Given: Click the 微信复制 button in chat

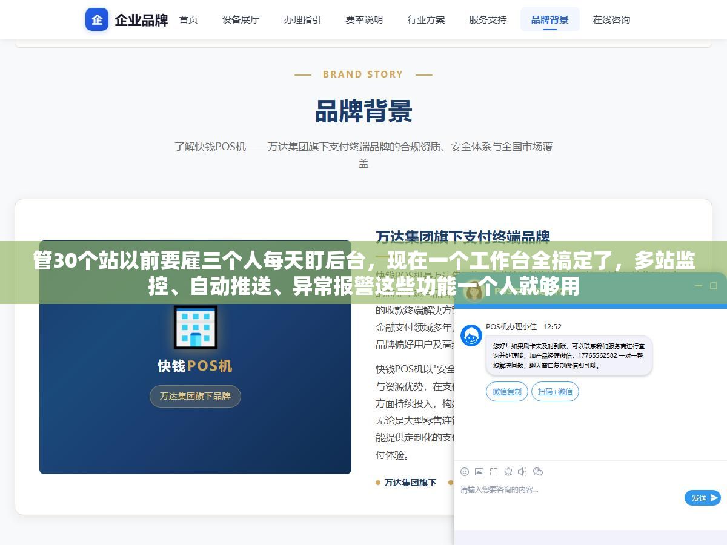Looking at the screenshot, I should (507, 392).
